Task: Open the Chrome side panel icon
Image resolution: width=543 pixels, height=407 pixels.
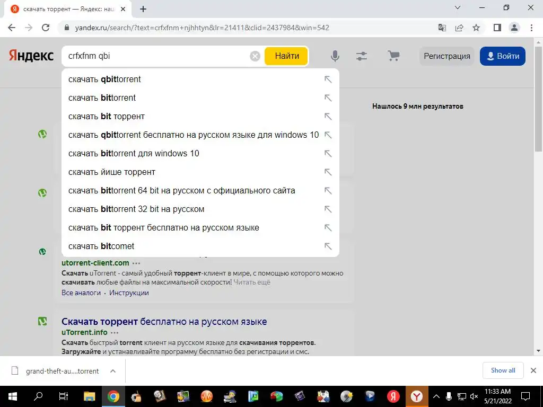Action: [497, 28]
